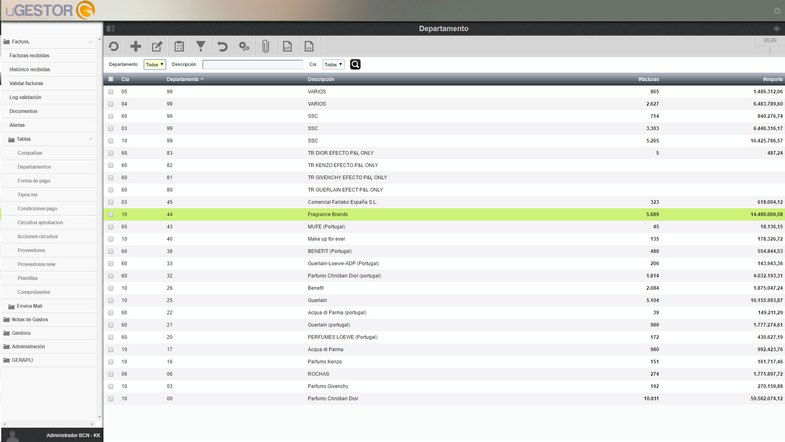
Task: Check the TR DIOR EFECTO P&L ONLY checkbox
Action: 111,153
